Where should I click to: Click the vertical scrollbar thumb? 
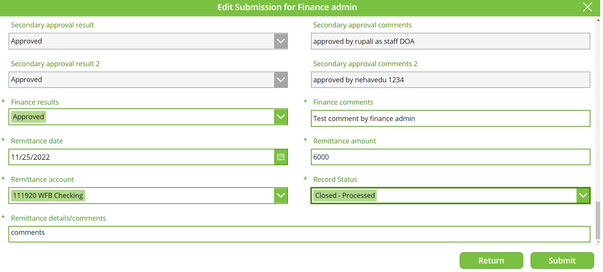[598, 221]
